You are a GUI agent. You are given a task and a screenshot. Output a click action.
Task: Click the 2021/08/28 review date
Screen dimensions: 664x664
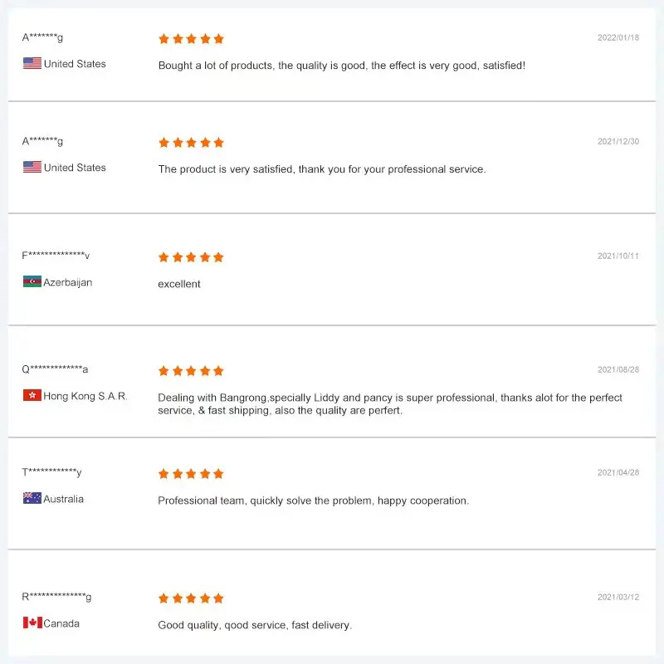point(618,370)
